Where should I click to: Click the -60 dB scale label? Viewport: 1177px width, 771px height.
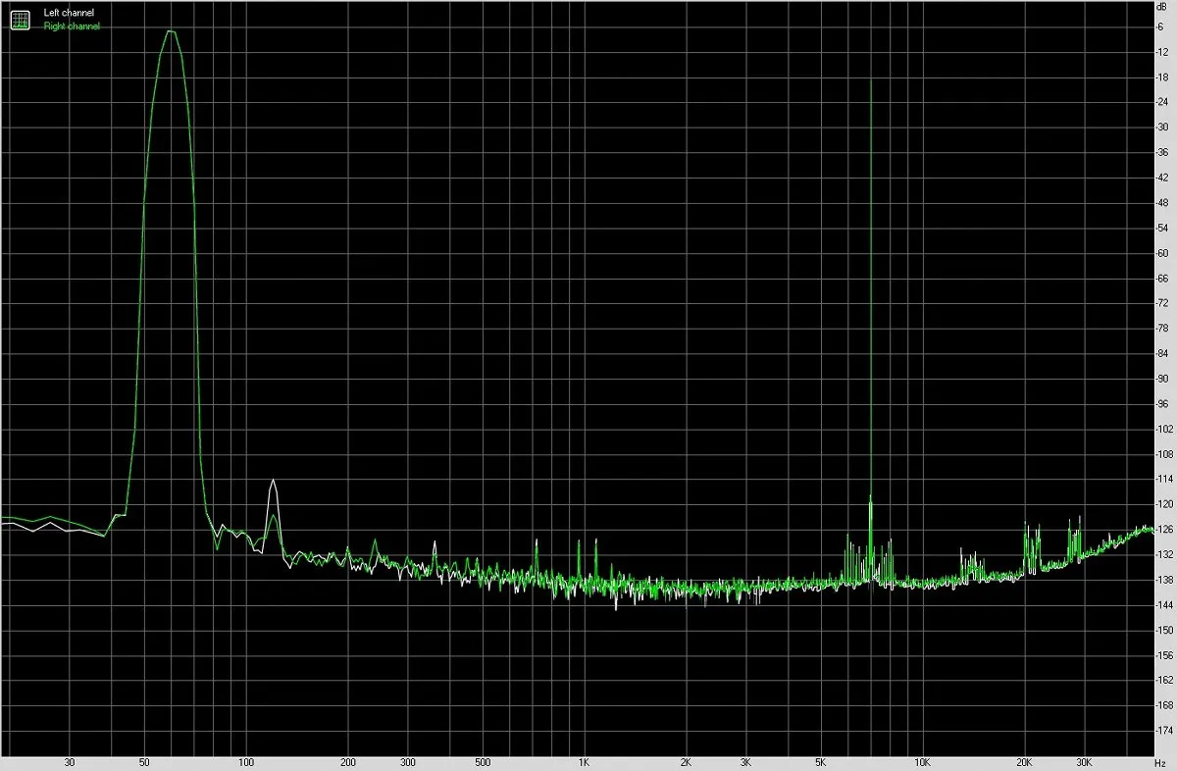click(1162, 253)
